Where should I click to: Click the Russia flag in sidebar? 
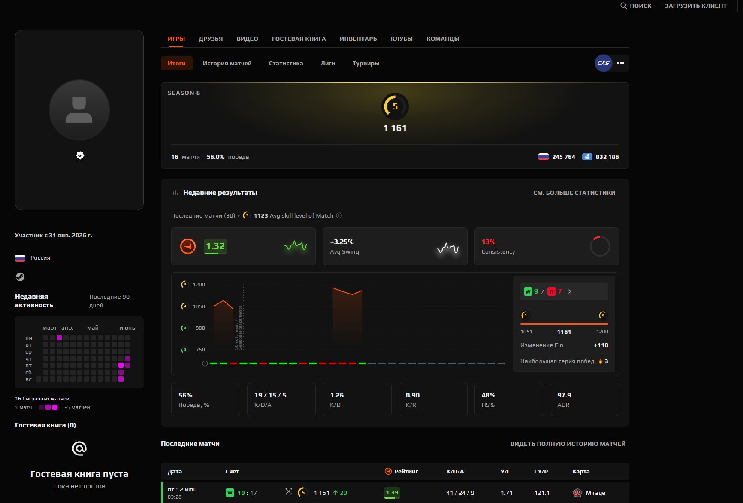tap(20, 258)
